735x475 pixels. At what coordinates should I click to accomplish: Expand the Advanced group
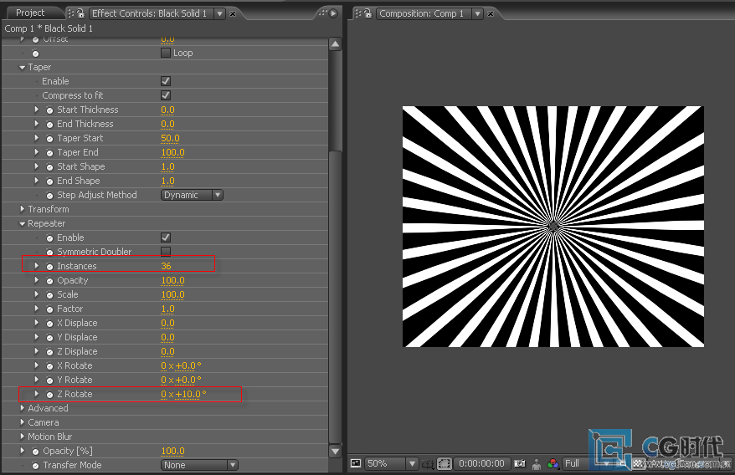coord(22,408)
